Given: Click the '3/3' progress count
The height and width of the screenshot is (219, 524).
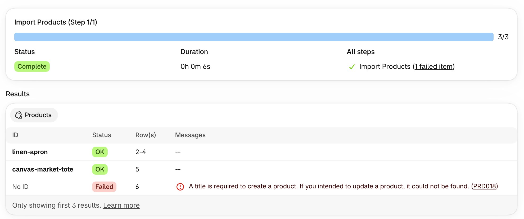Looking at the screenshot, I should [503, 37].
